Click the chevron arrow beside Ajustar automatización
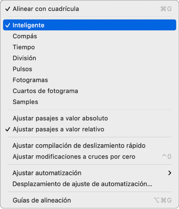Image resolution: width=179 pixels, height=209 pixels. (x=170, y=173)
